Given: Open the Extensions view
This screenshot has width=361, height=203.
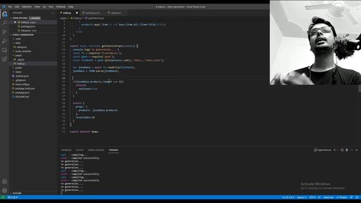Looking at the screenshot, I should coord(5,59).
